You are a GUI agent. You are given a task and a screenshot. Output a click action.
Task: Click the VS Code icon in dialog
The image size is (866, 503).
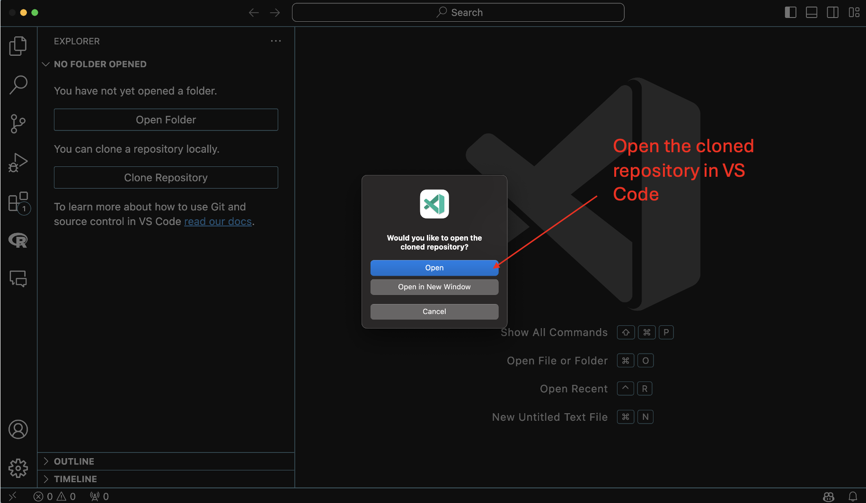pos(434,204)
